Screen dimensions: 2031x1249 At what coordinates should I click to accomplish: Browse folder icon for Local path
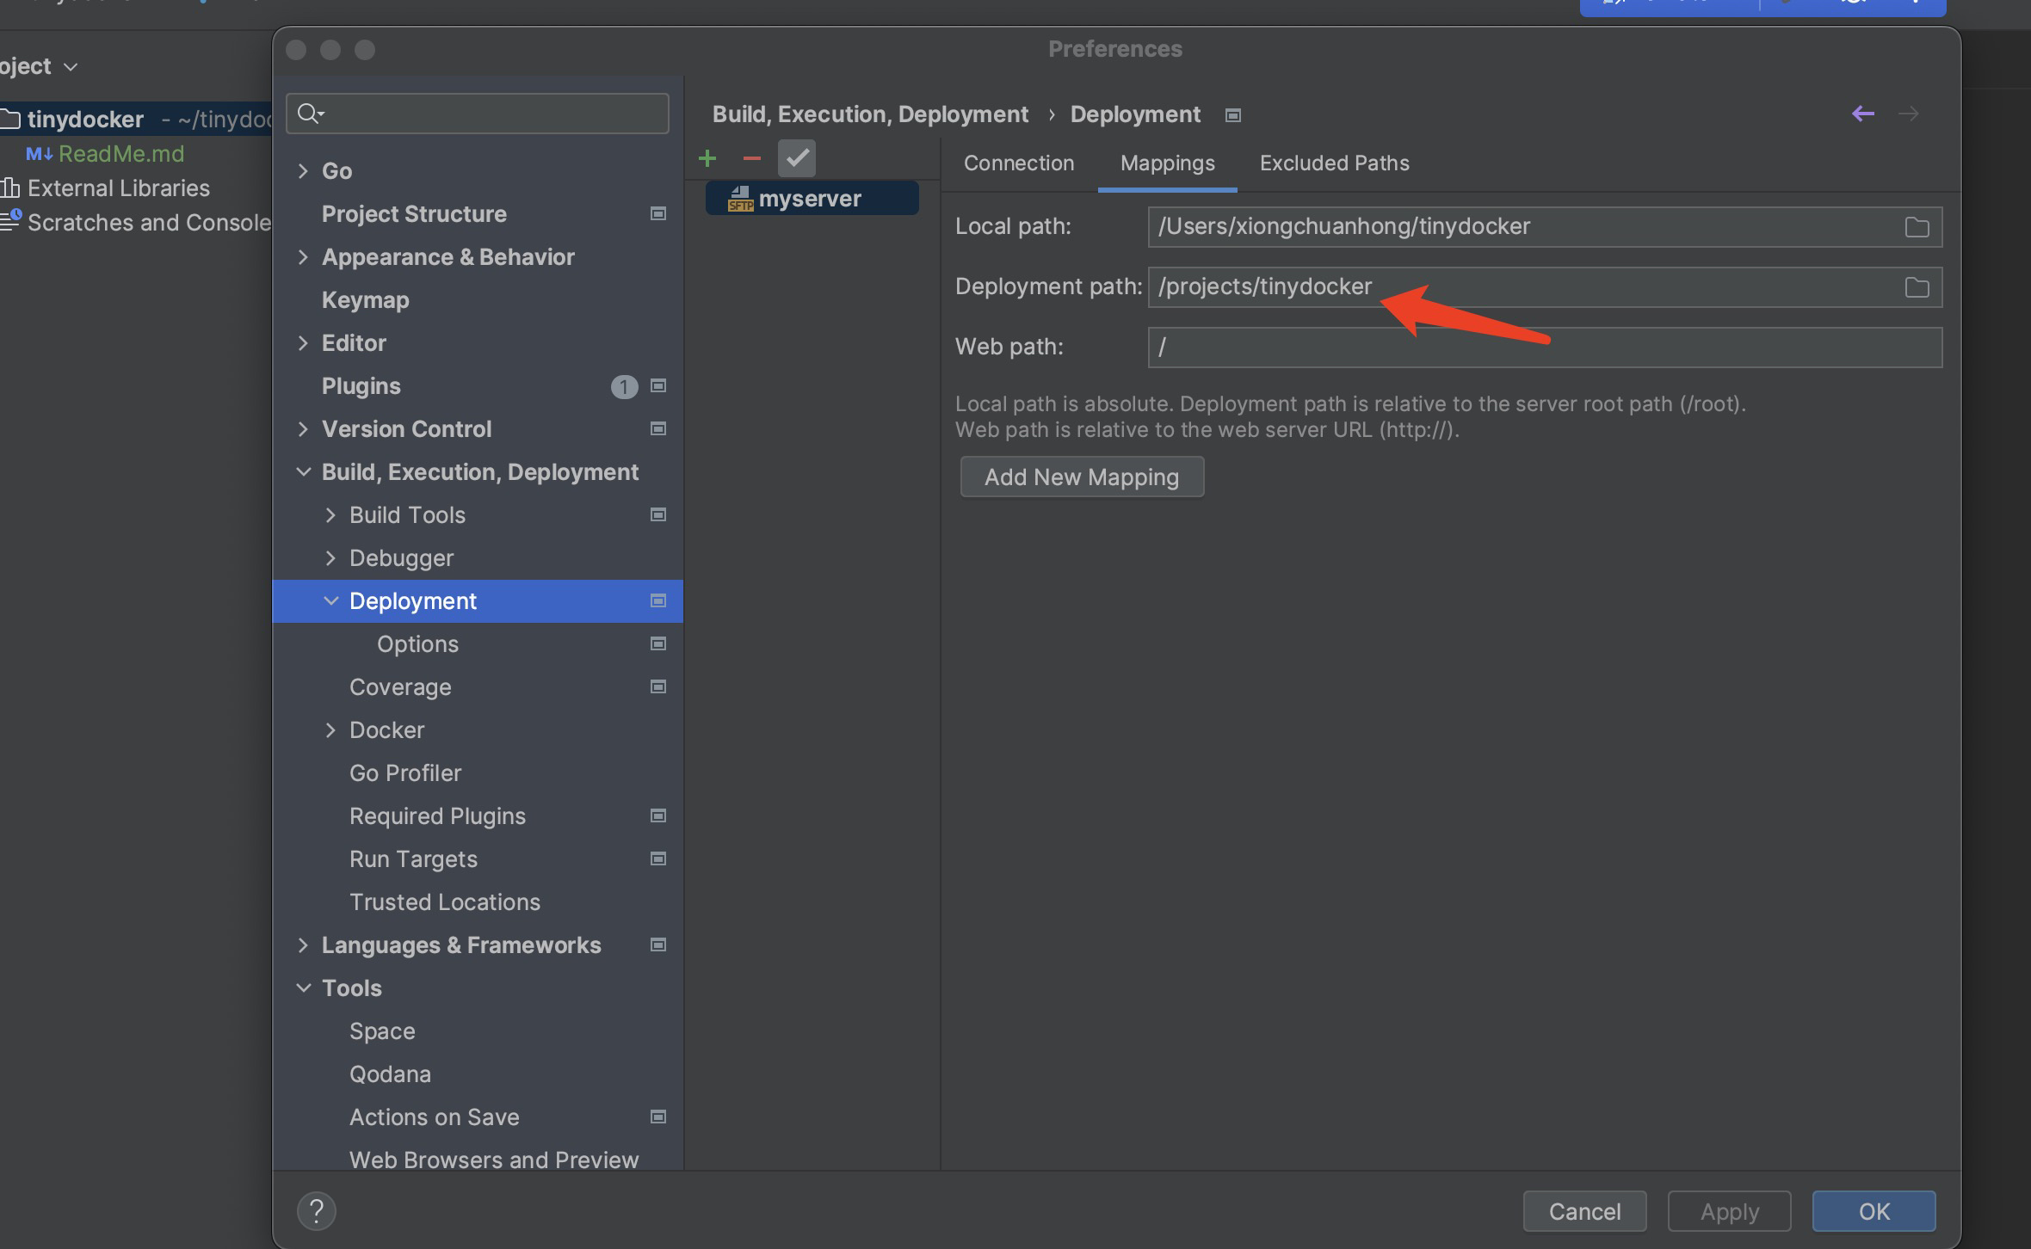click(x=1916, y=227)
